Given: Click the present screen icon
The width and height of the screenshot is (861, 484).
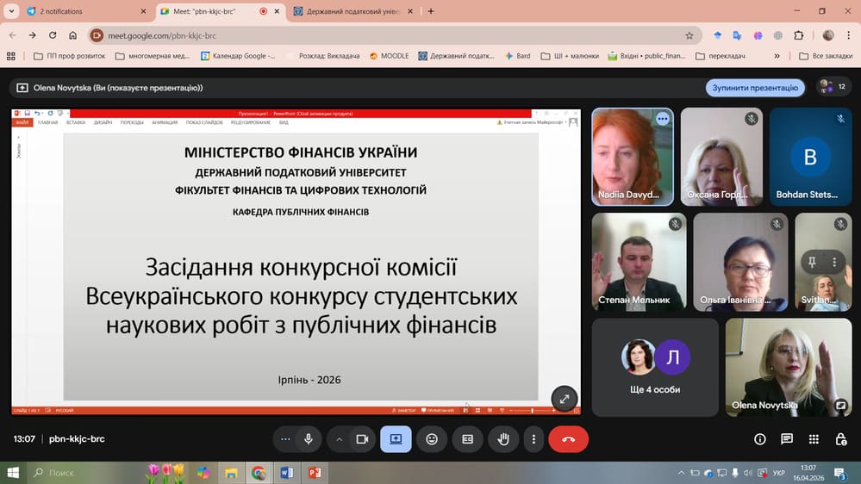Looking at the screenshot, I should [396, 439].
